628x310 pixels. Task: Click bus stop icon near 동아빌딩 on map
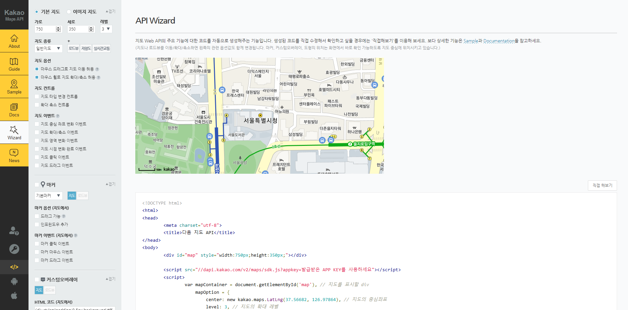(x=375, y=85)
